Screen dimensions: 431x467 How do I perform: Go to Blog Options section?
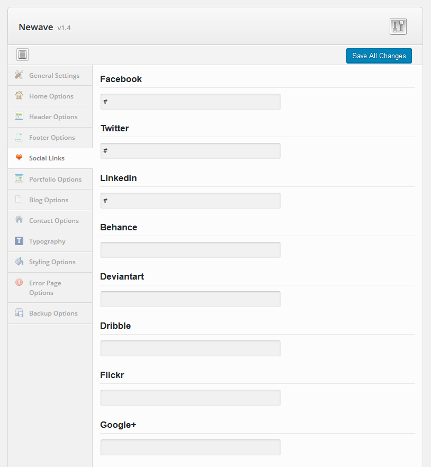(x=50, y=200)
